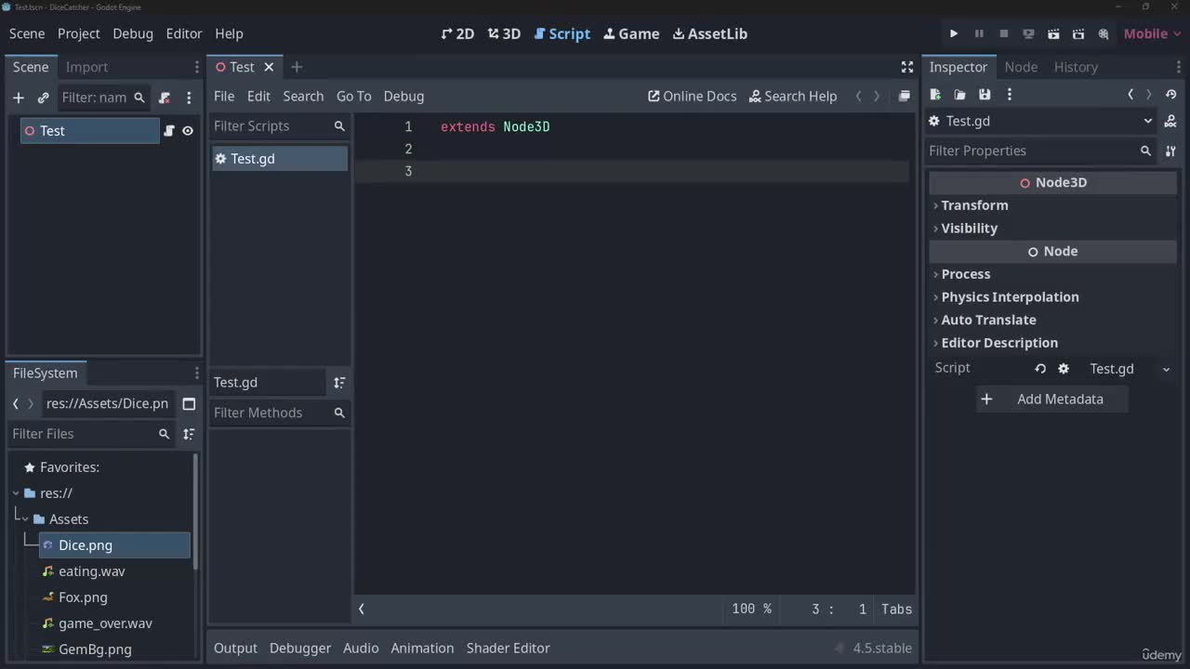The width and height of the screenshot is (1190, 669).
Task: Open documentation for this object icon
Action: click(x=1170, y=122)
